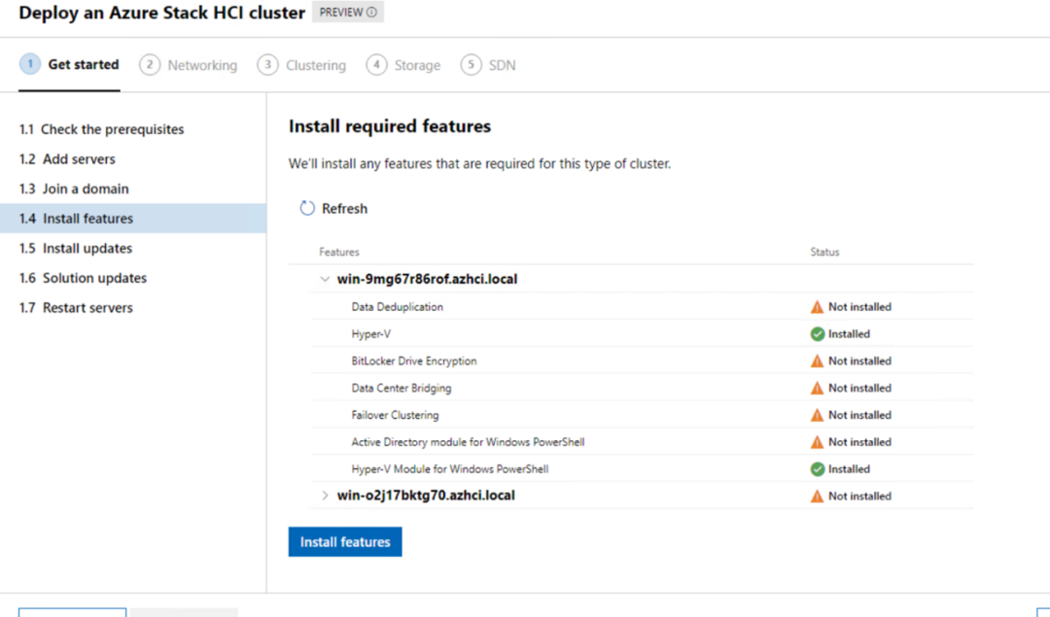Click step 1 circle icon
This screenshot has height=617, width=1050.
pyautogui.click(x=30, y=64)
